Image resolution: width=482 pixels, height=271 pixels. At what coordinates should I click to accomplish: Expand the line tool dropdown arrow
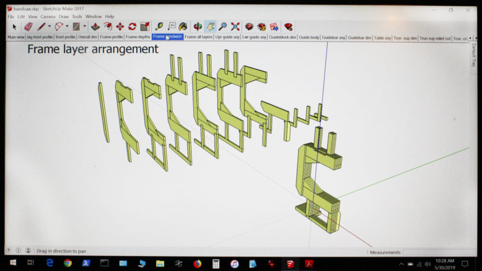point(49,27)
